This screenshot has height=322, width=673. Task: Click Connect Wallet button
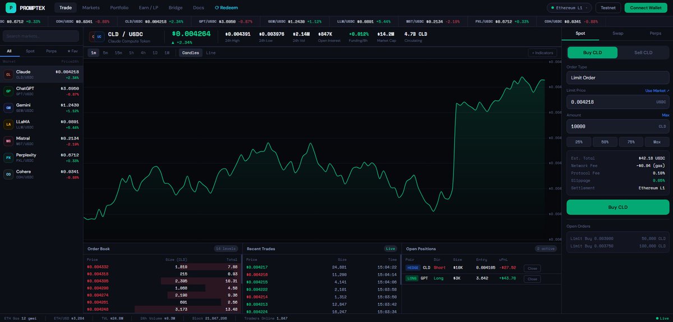click(646, 8)
